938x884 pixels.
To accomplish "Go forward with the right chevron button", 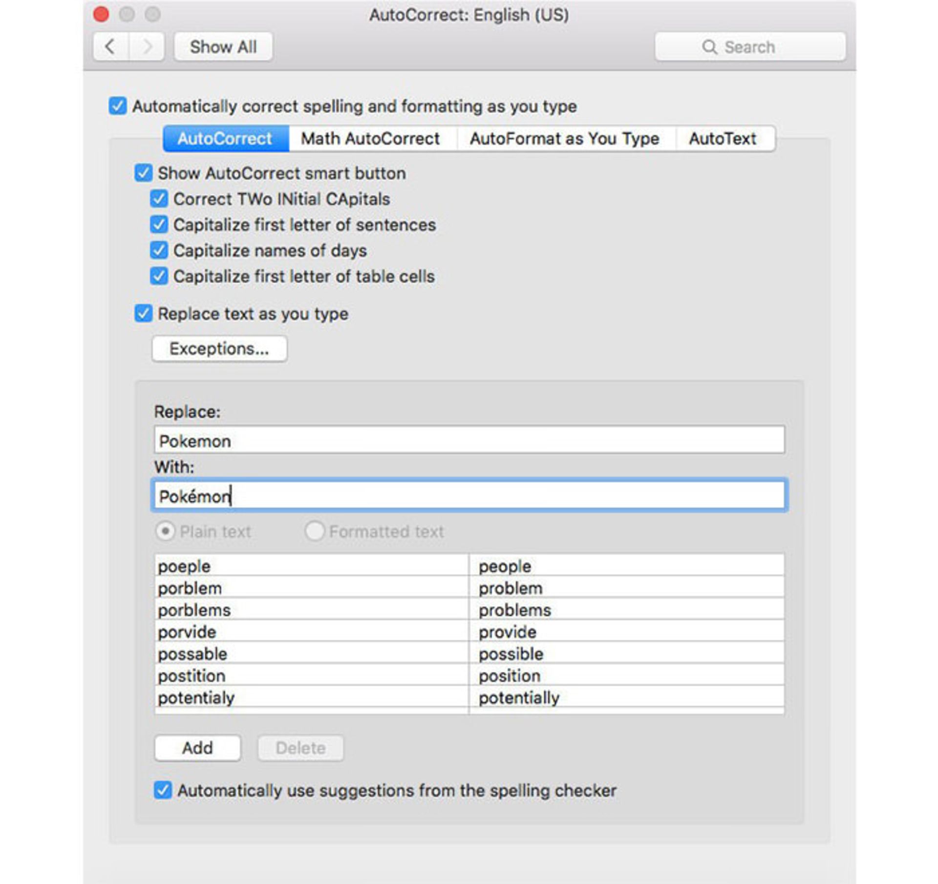I will pyautogui.click(x=147, y=47).
